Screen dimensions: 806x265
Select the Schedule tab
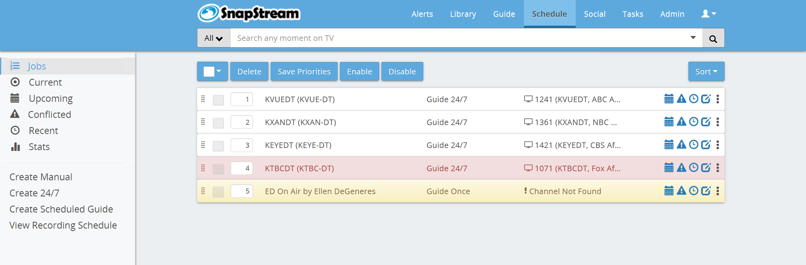pos(549,14)
